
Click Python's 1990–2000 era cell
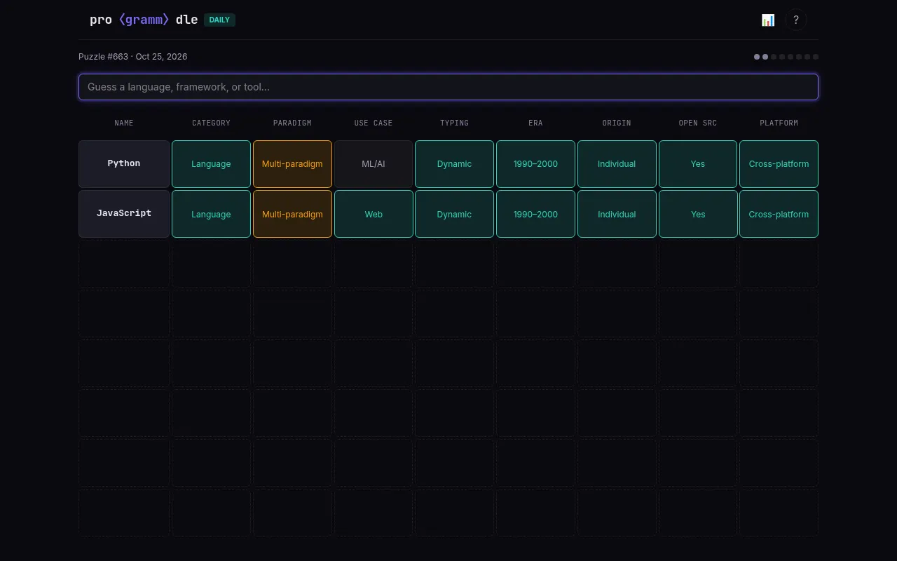pyautogui.click(x=535, y=164)
